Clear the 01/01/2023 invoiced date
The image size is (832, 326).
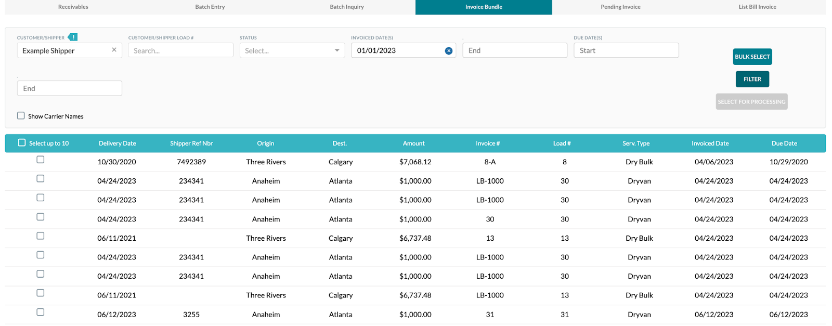point(448,50)
